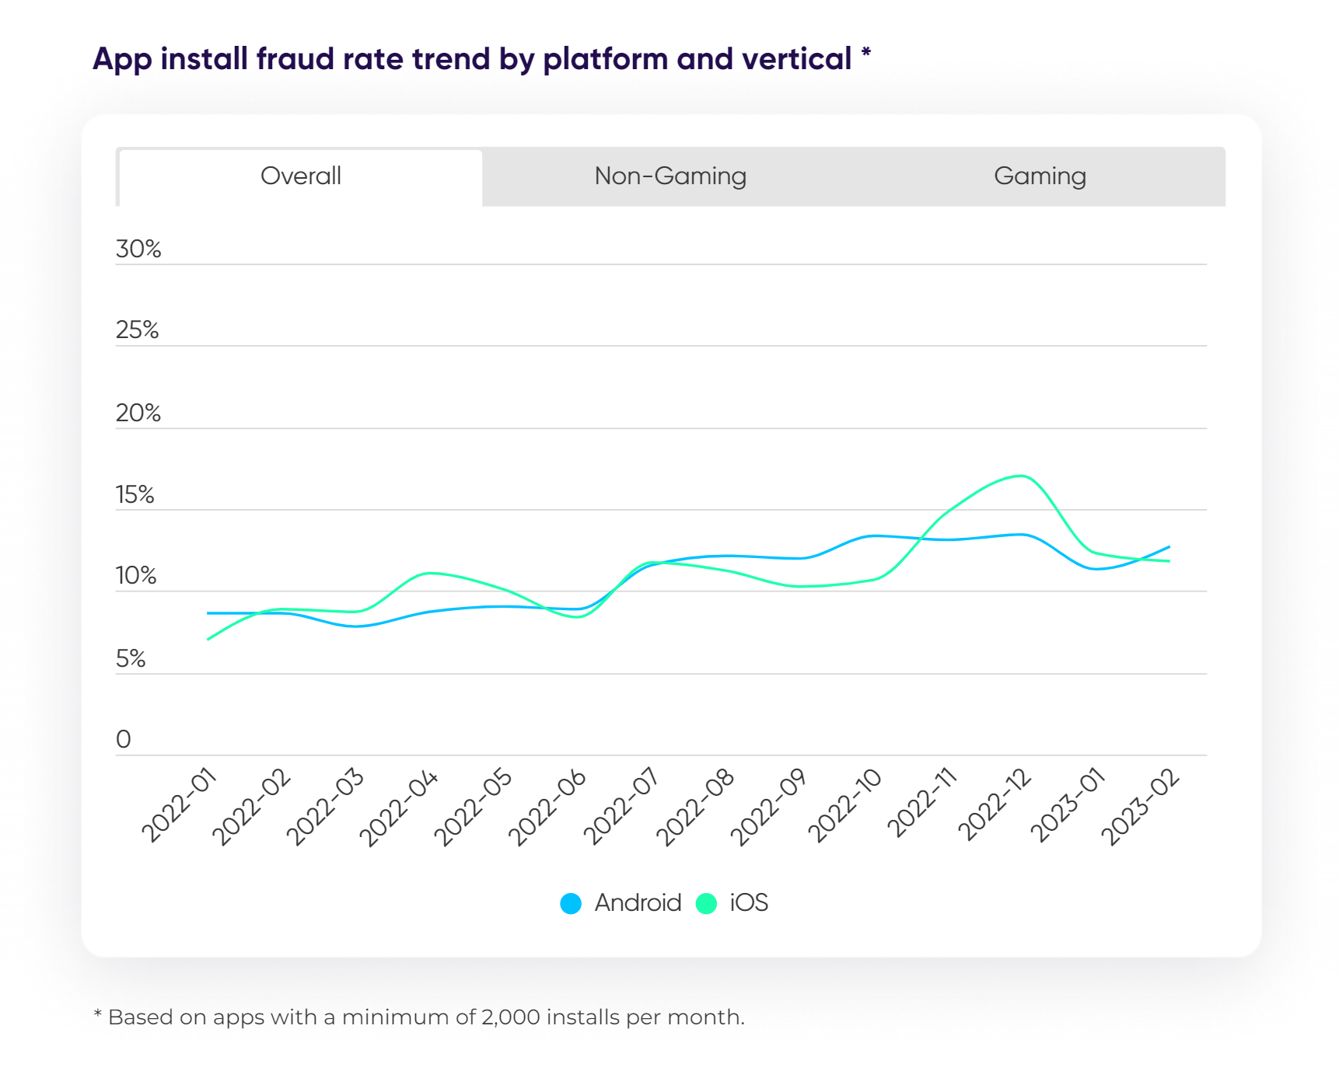Image resolution: width=1339 pixels, height=1071 pixels.
Task: Open the Non-Gaming tab
Action: click(670, 176)
